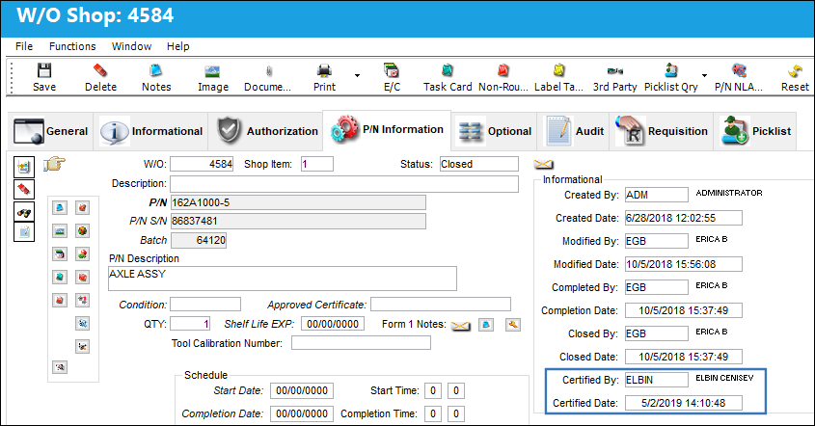The width and height of the screenshot is (815, 426).
Task: Click the envelope icon next to Status
Action: click(x=543, y=164)
